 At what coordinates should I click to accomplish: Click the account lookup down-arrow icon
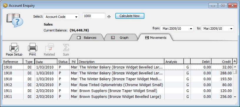click(x=109, y=17)
